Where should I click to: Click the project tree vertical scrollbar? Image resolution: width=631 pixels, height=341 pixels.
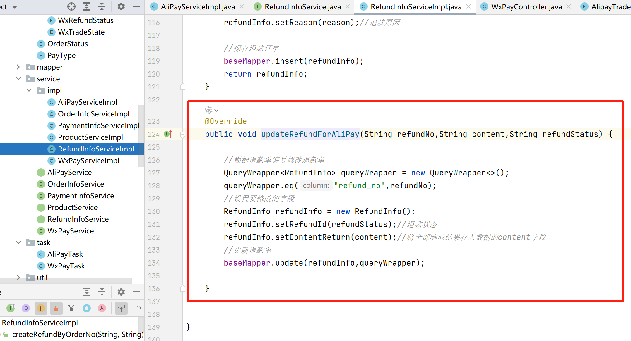(141, 136)
